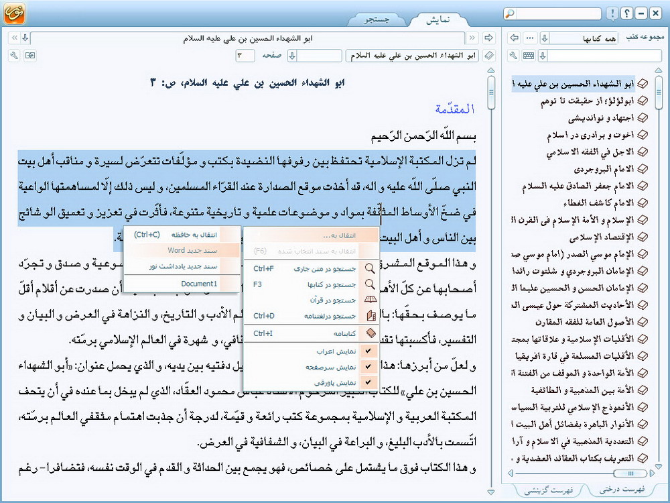Toggle the نمایش سرصفحه checkbox
This screenshot has width=670, height=503.
pos(368,367)
